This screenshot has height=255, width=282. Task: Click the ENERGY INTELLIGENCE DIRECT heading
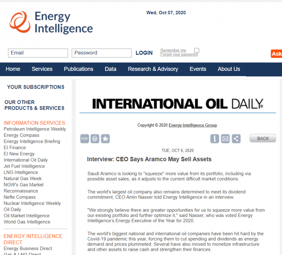[x=33, y=239]
